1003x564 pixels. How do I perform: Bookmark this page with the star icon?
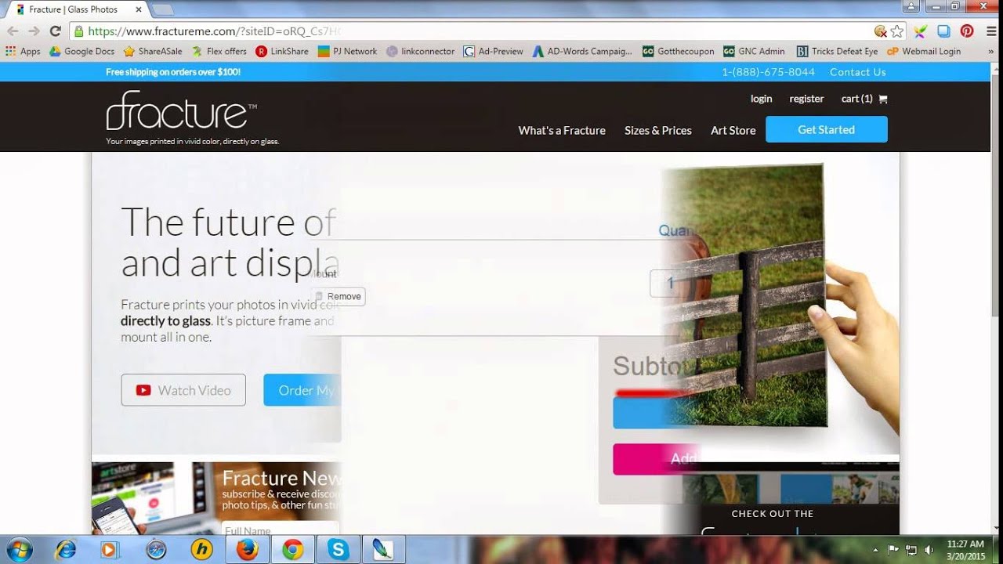coord(897,31)
